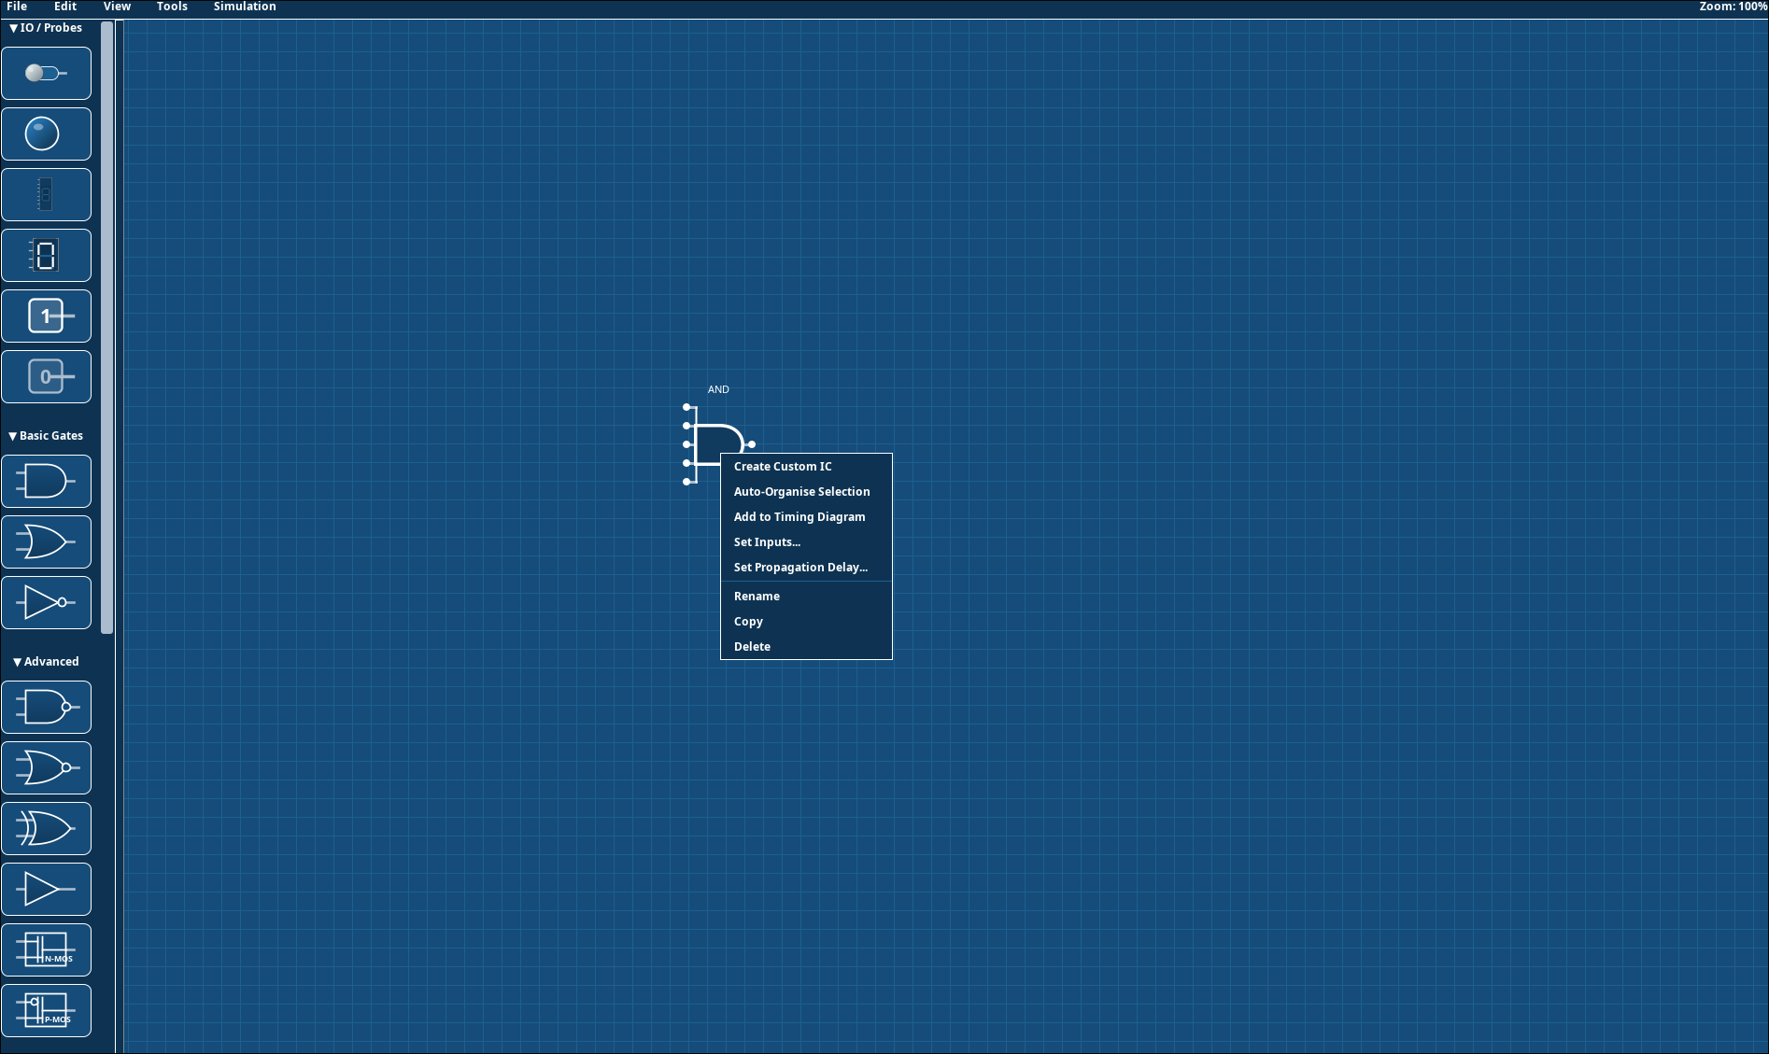1769x1054 pixels.
Task: Choose the XOR gate in Advanced
Action: click(46, 828)
